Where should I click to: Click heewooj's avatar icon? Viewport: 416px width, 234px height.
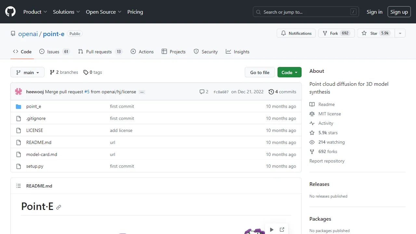19,92
